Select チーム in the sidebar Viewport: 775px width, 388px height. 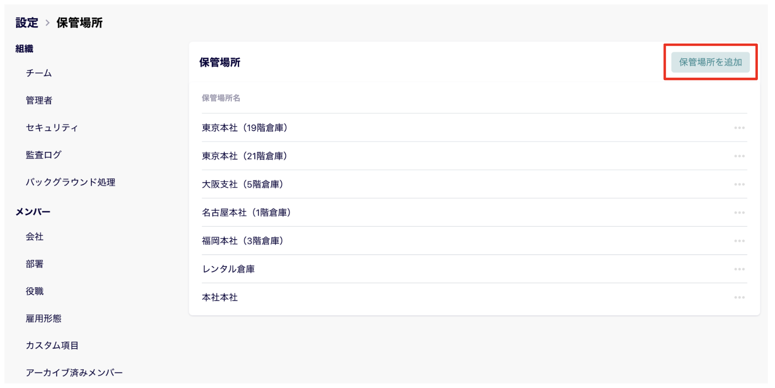(x=39, y=73)
